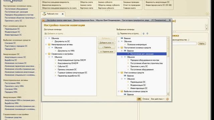Open Оборотно-сальдовая ведомость report link
This screenshot has height=120, width=214.
56,2
